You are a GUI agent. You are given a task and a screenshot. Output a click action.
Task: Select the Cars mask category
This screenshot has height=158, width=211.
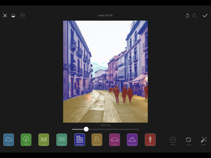[x=115, y=140]
